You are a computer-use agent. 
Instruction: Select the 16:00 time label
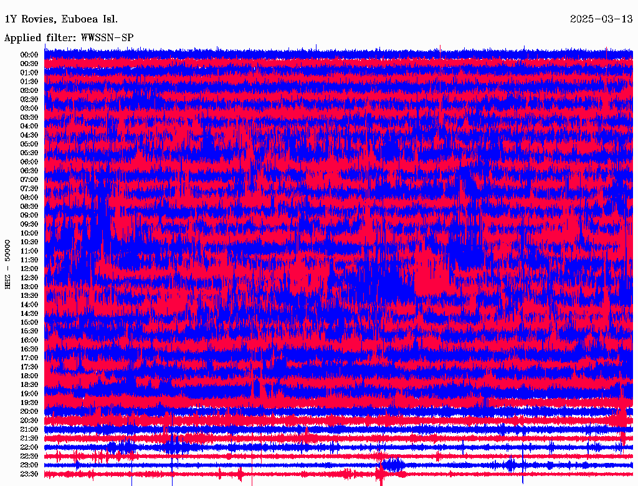coord(29,340)
